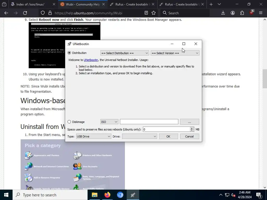Open the list all tabs chevron
Image resolution: width=267 pixels, height=200 pixels.
point(219,4)
